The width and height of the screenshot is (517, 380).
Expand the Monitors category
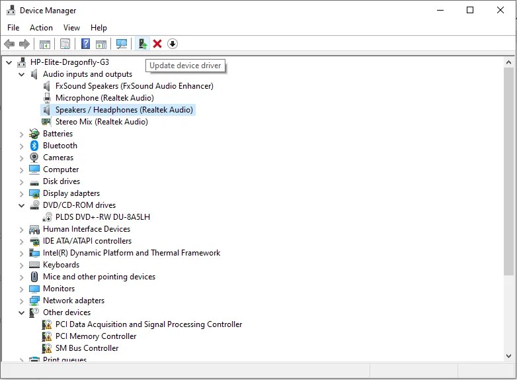[21, 289]
